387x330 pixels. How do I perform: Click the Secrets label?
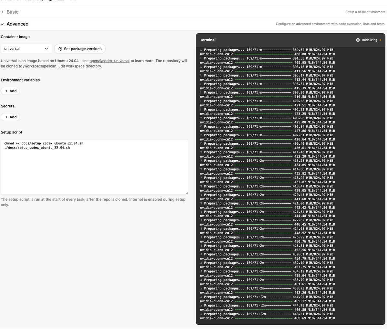point(7,106)
